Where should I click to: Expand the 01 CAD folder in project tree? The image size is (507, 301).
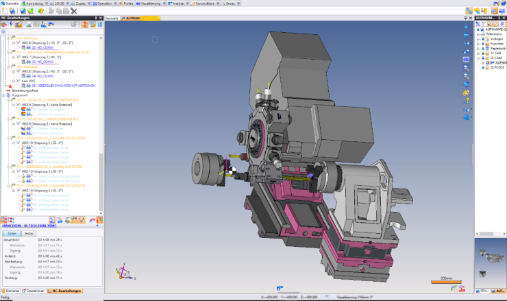click(x=478, y=53)
